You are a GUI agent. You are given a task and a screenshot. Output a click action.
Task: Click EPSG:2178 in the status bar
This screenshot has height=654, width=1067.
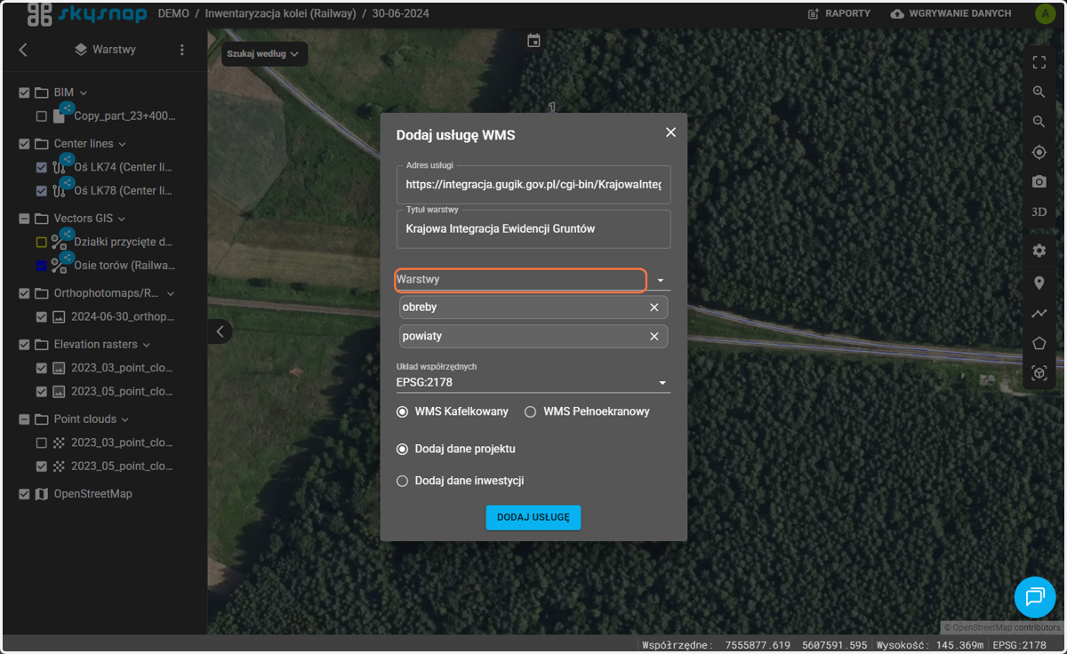[x=1019, y=645]
